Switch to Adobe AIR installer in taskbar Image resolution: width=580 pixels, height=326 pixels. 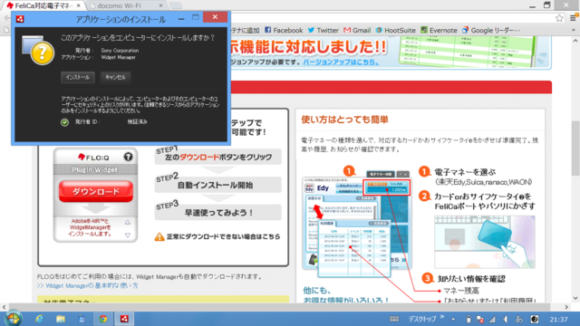[124, 319]
